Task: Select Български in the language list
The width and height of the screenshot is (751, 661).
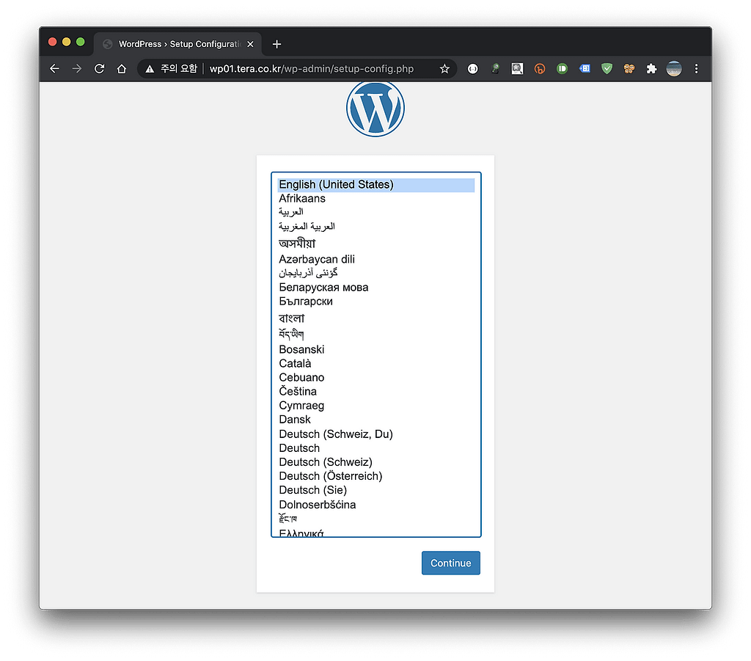Action: (376, 302)
